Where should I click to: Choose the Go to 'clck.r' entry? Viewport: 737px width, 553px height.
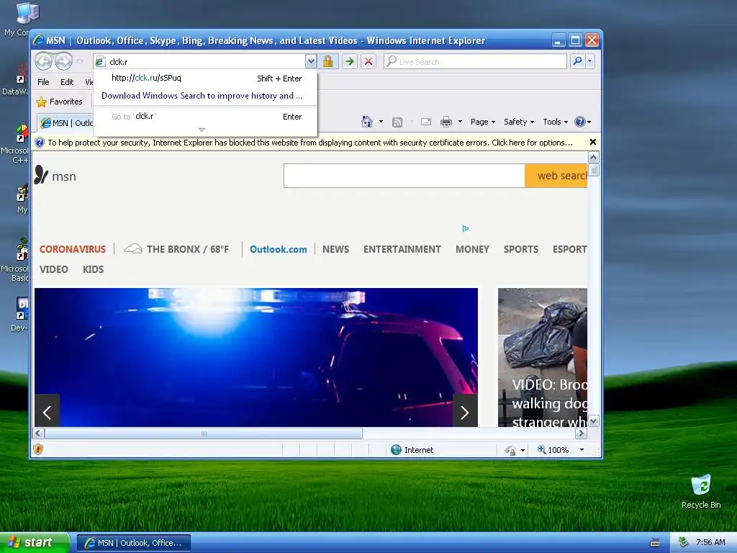205,116
